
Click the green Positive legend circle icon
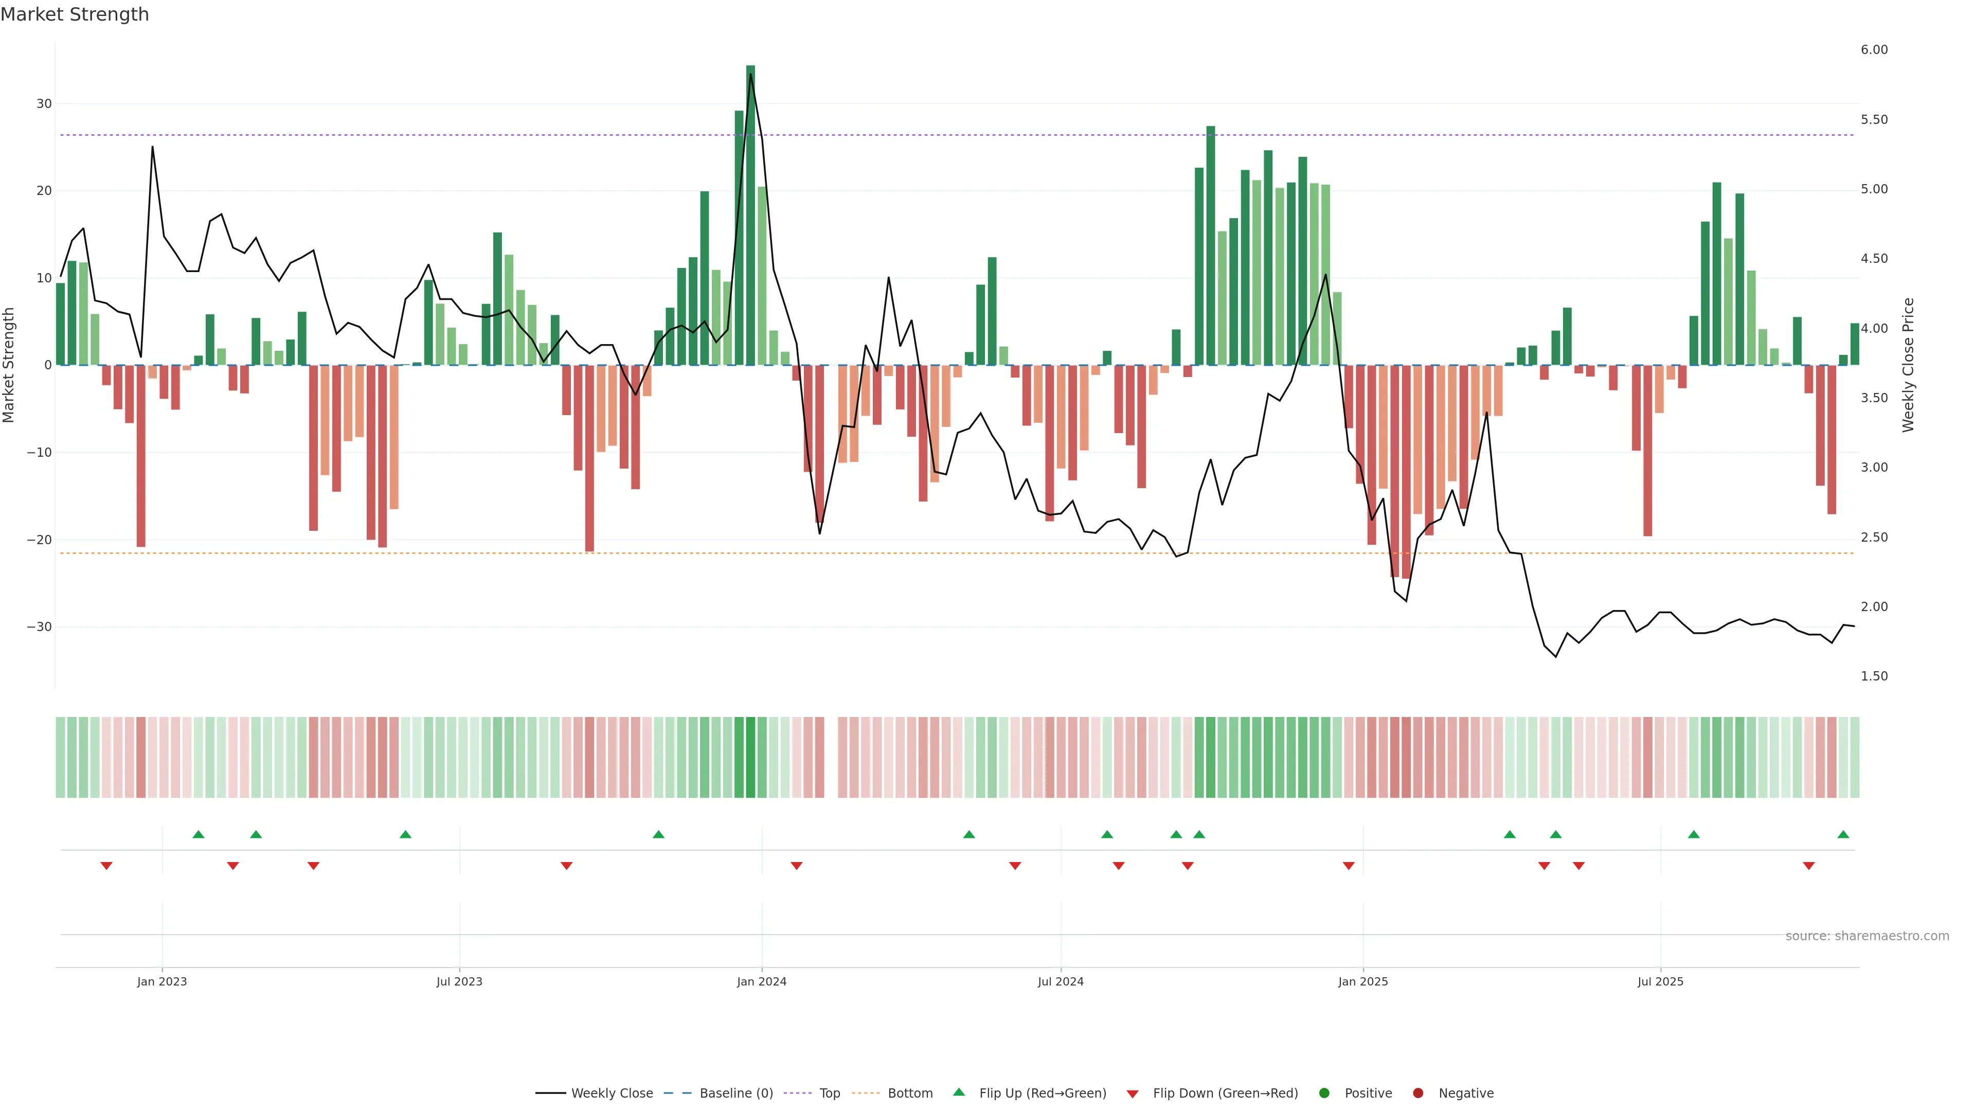(x=1324, y=1094)
